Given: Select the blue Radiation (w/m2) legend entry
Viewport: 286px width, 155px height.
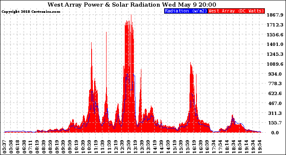Looking at the screenshot, I should pos(186,11).
